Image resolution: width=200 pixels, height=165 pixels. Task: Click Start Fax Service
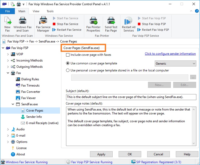tap(66, 18)
